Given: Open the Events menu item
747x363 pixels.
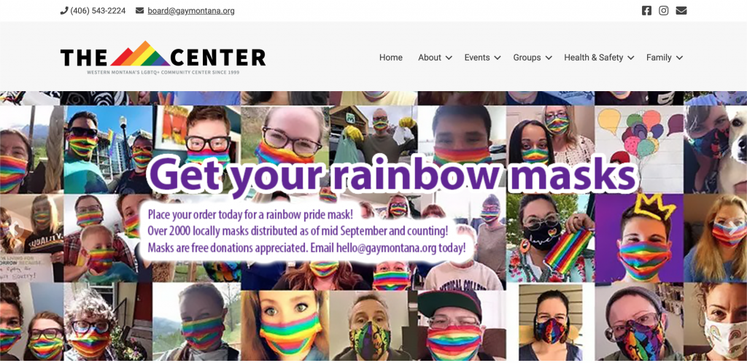Looking at the screenshot, I should click(x=477, y=58).
